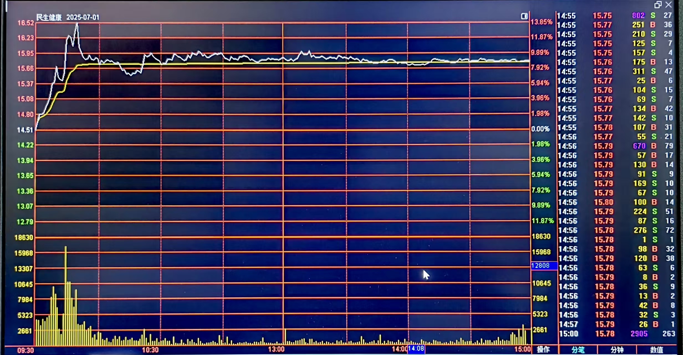Switch to the 数值 tab
683x355 pixels.
point(656,350)
